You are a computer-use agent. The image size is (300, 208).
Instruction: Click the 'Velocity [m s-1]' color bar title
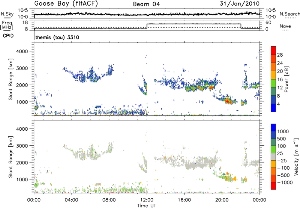pos(296,157)
